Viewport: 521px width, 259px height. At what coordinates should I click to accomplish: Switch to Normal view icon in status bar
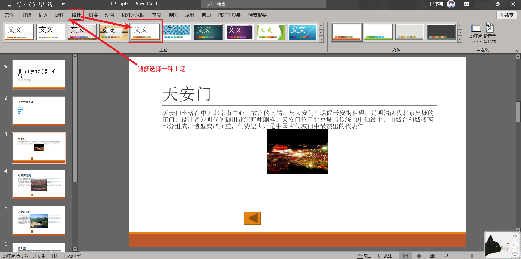coord(405,256)
